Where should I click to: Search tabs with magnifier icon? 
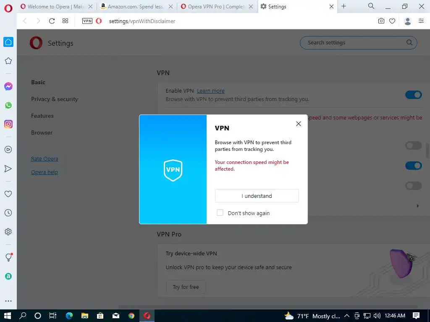point(371,6)
